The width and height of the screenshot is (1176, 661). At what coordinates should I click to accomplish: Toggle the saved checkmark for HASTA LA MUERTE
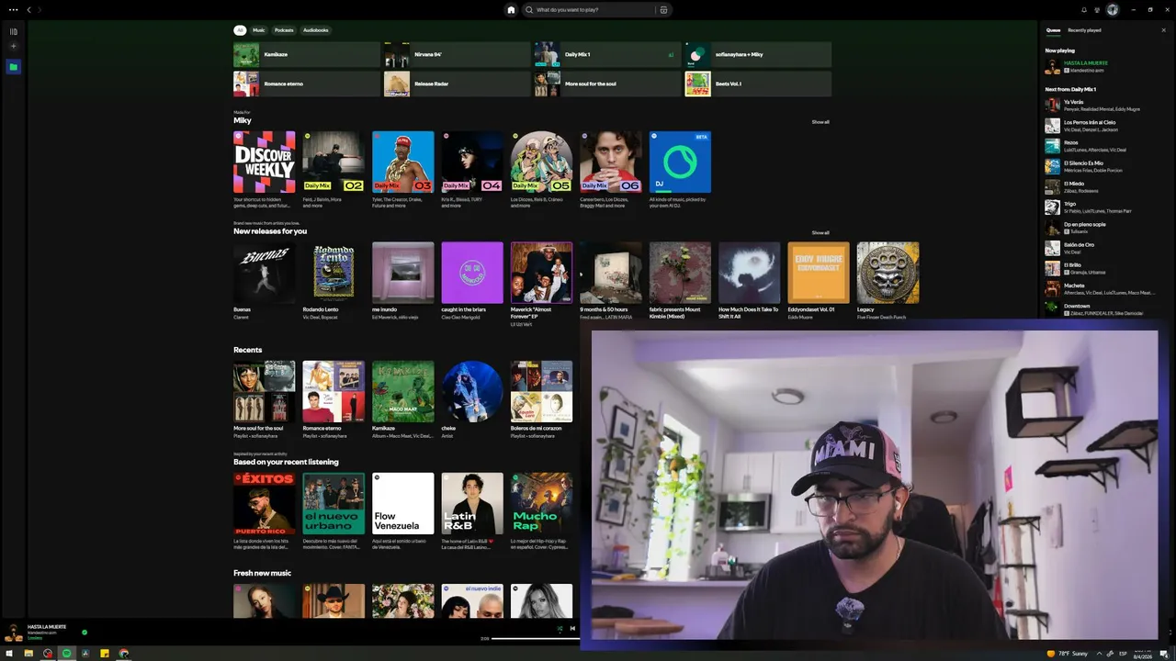85,632
